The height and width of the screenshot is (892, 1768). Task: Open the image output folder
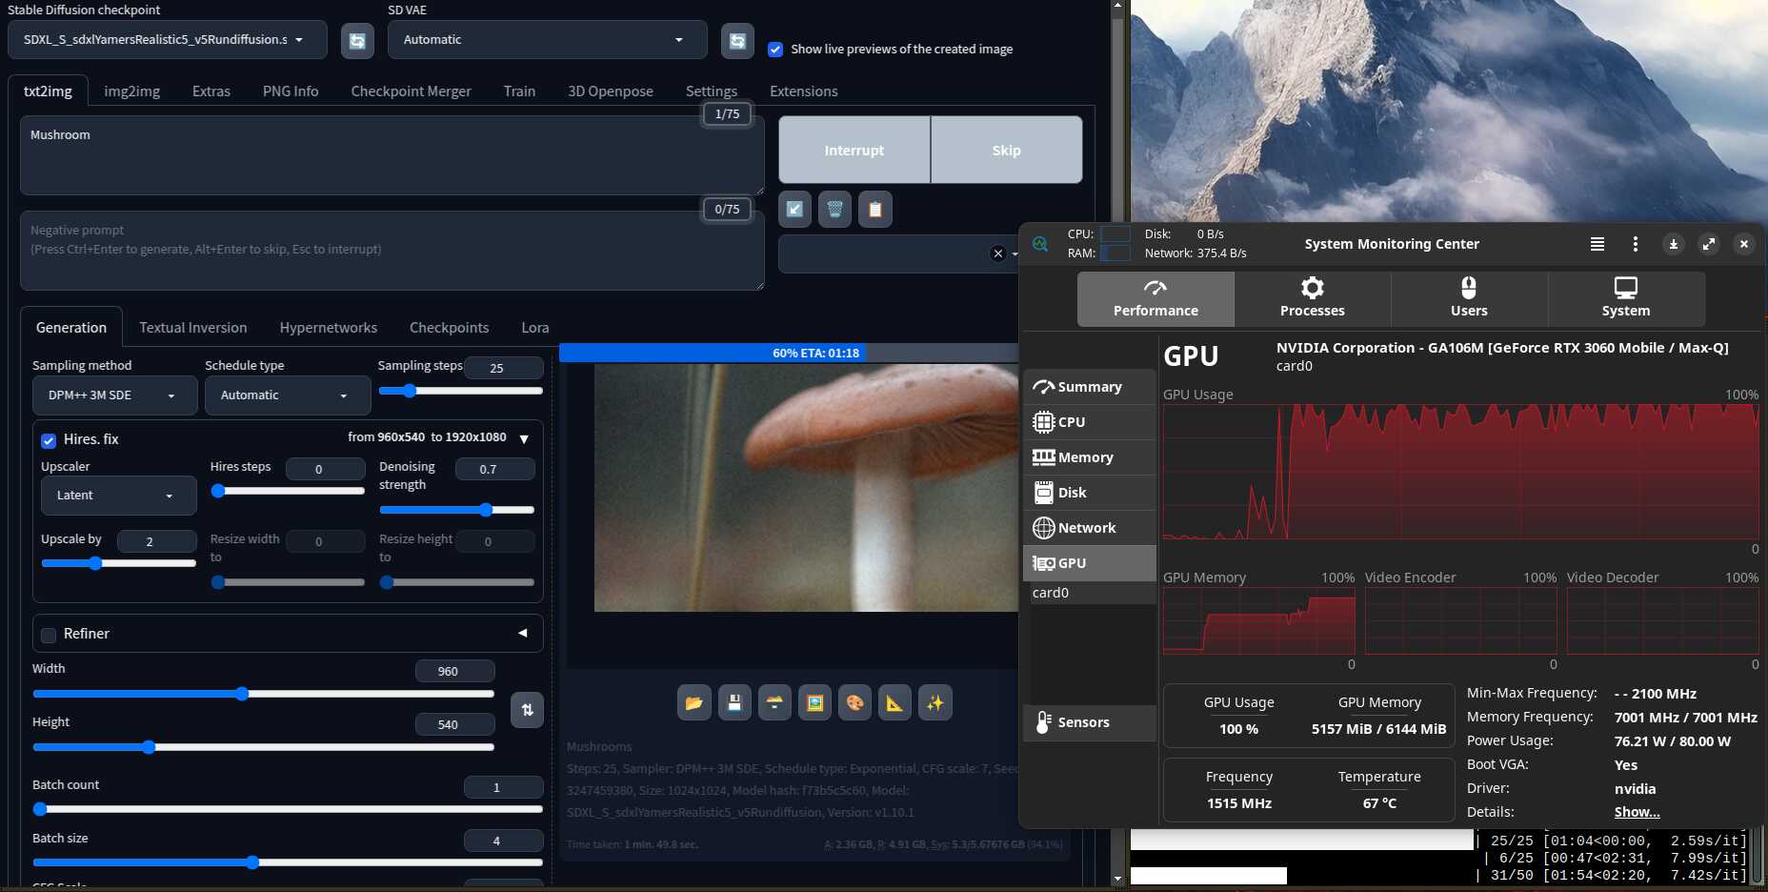point(693,703)
